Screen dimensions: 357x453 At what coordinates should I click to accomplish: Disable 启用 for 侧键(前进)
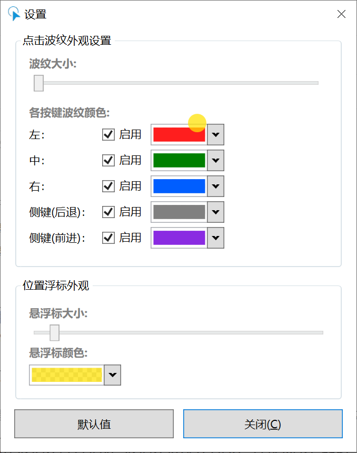(x=108, y=238)
